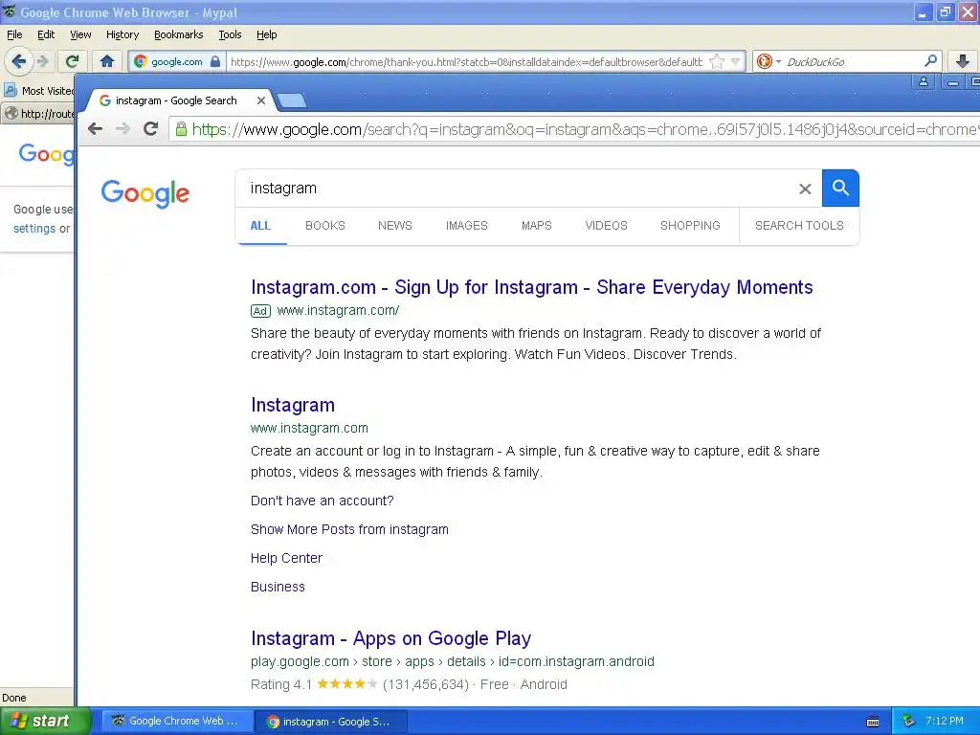Viewport: 980px width, 735px height.
Task: Bookmark page with Mypal star icon
Action: tap(717, 61)
